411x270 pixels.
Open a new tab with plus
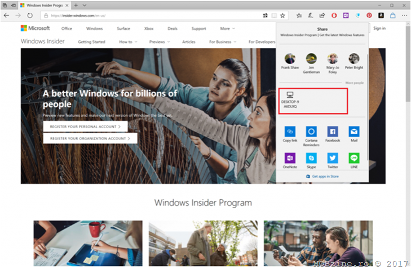(x=76, y=5)
